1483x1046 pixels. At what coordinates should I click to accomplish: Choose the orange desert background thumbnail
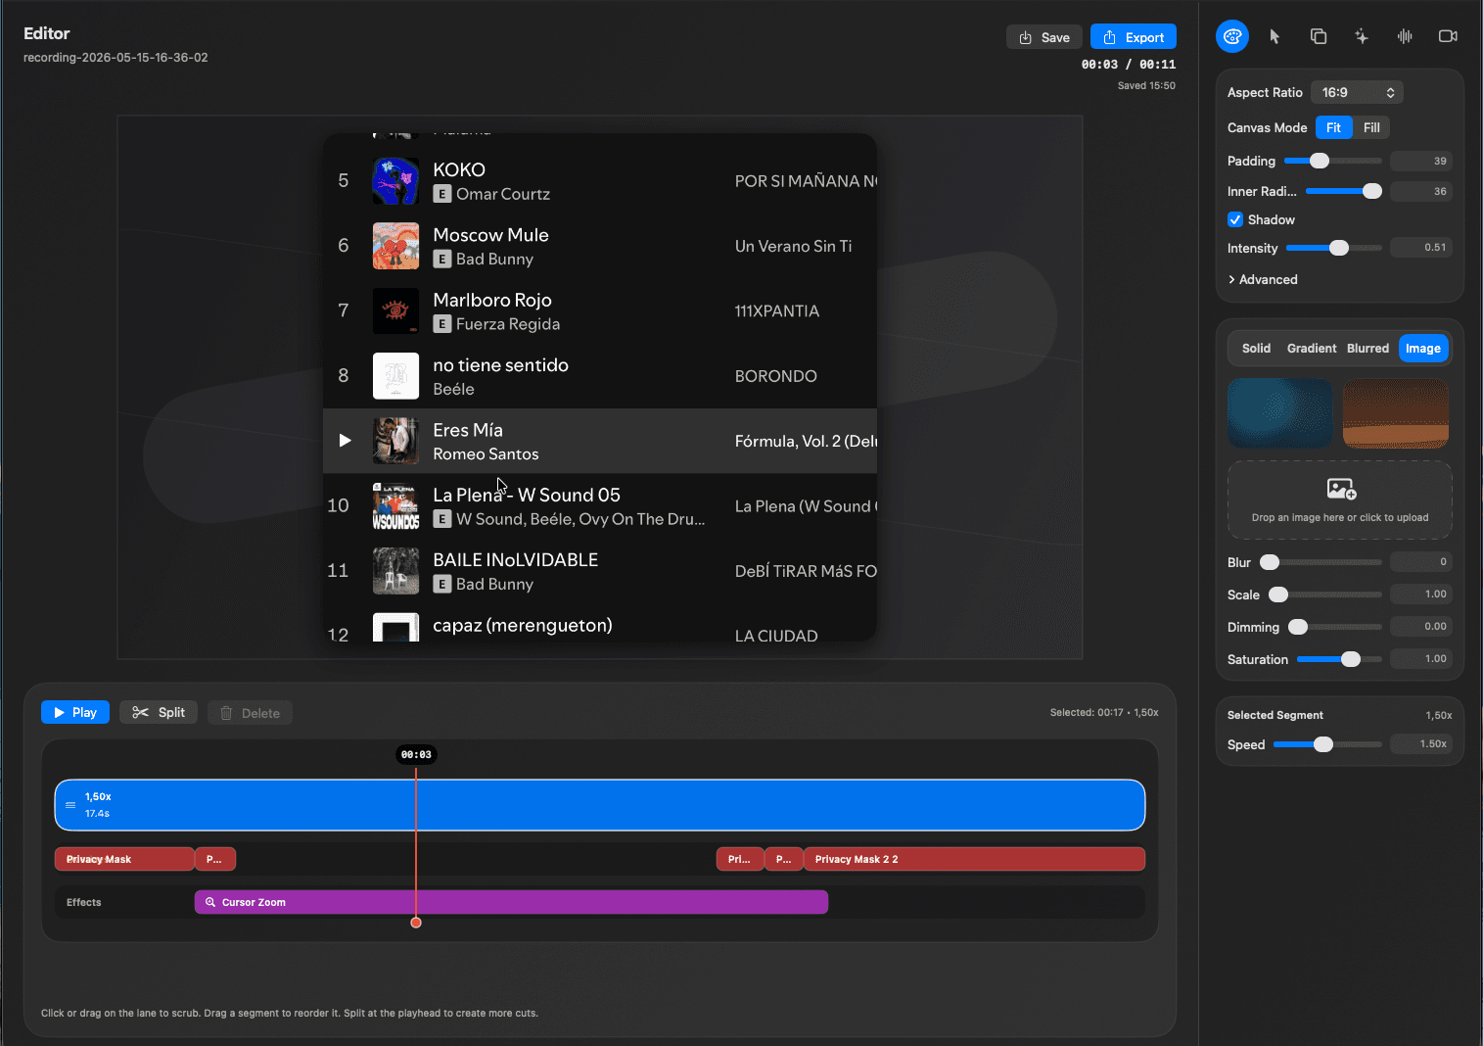(x=1396, y=413)
